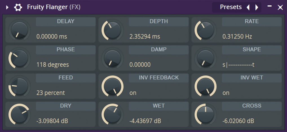Click the 23 percent feed value
The width and height of the screenshot is (287, 132).
point(50,93)
